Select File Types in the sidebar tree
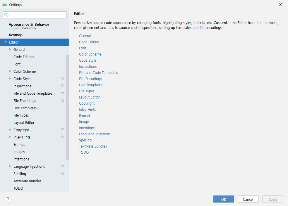 click(x=21, y=115)
